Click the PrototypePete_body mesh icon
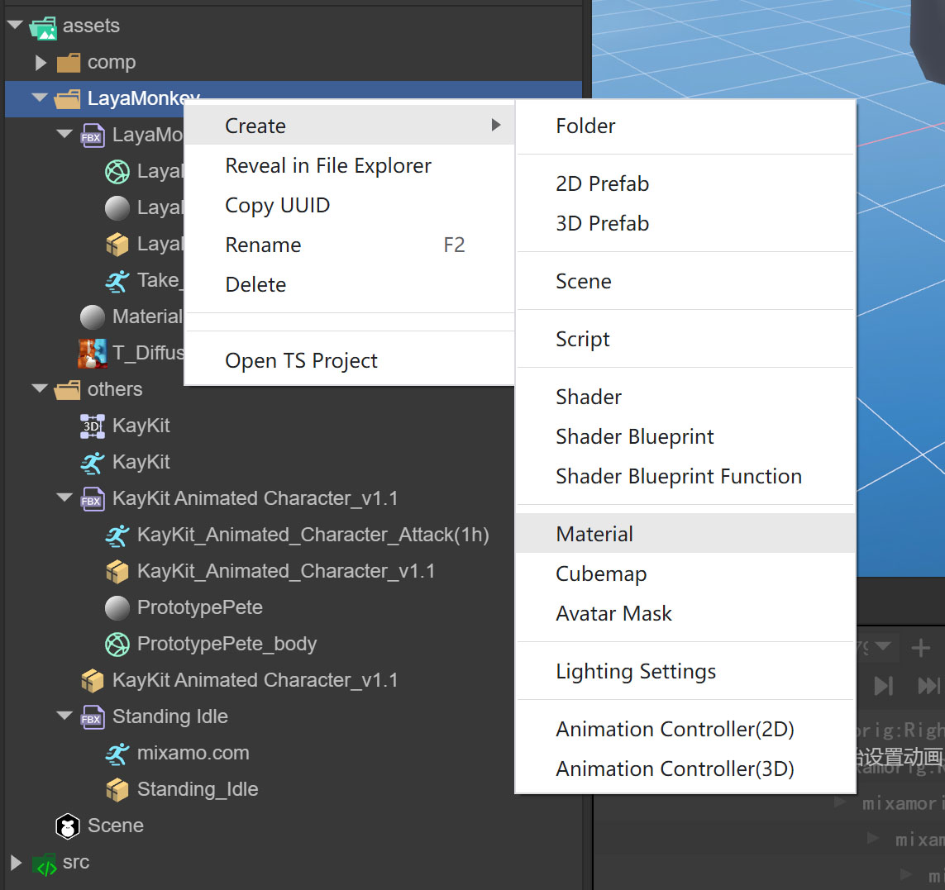This screenshot has width=945, height=890. [117, 644]
